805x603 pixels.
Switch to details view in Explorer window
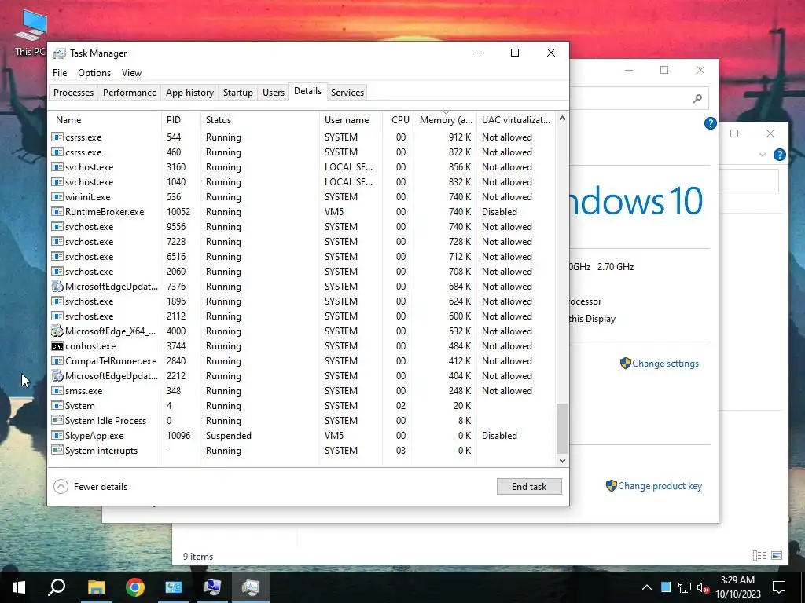click(x=759, y=555)
